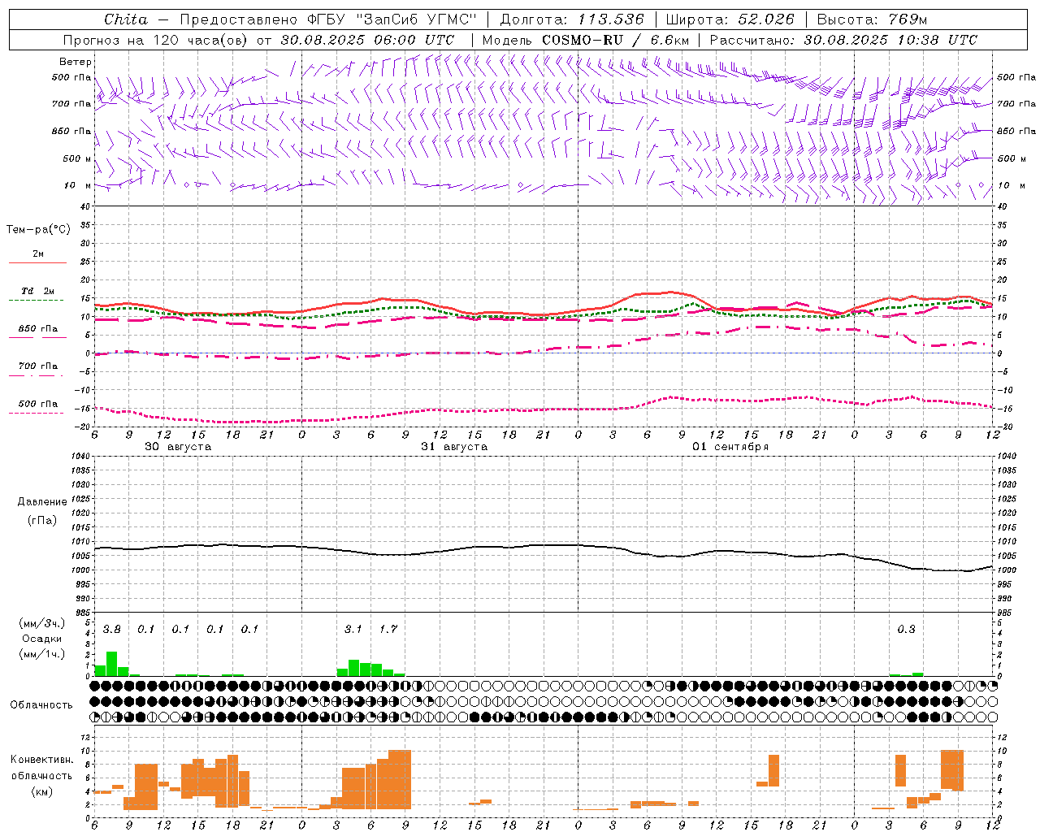The width and height of the screenshot is (1040, 832).
Task: Click the precipitation value "3.1"
Action: coord(353,629)
